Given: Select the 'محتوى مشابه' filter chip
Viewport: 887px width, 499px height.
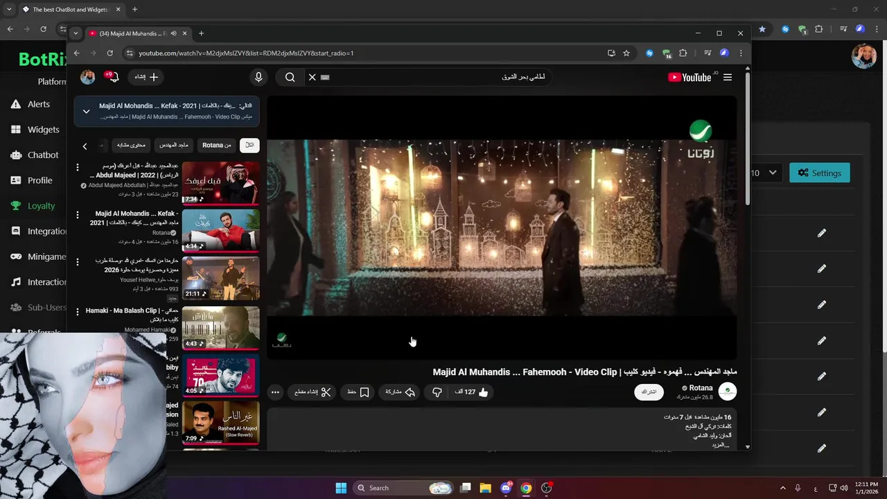Looking at the screenshot, I should click(x=131, y=145).
